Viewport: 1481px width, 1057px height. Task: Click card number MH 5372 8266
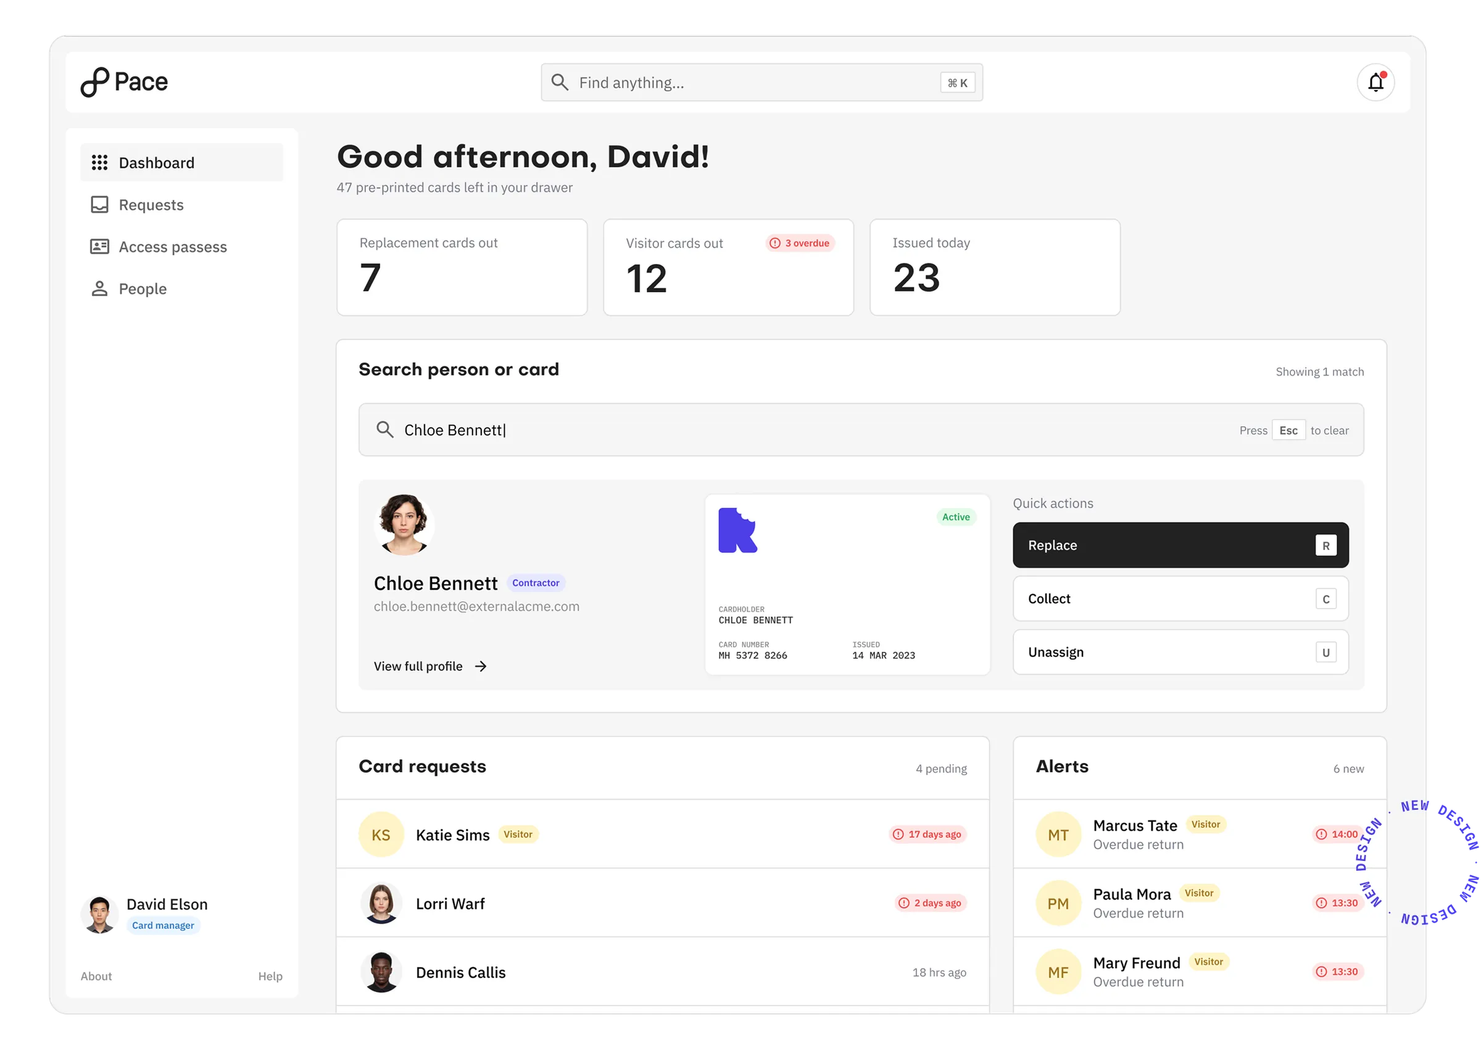(x=752, y=656)
